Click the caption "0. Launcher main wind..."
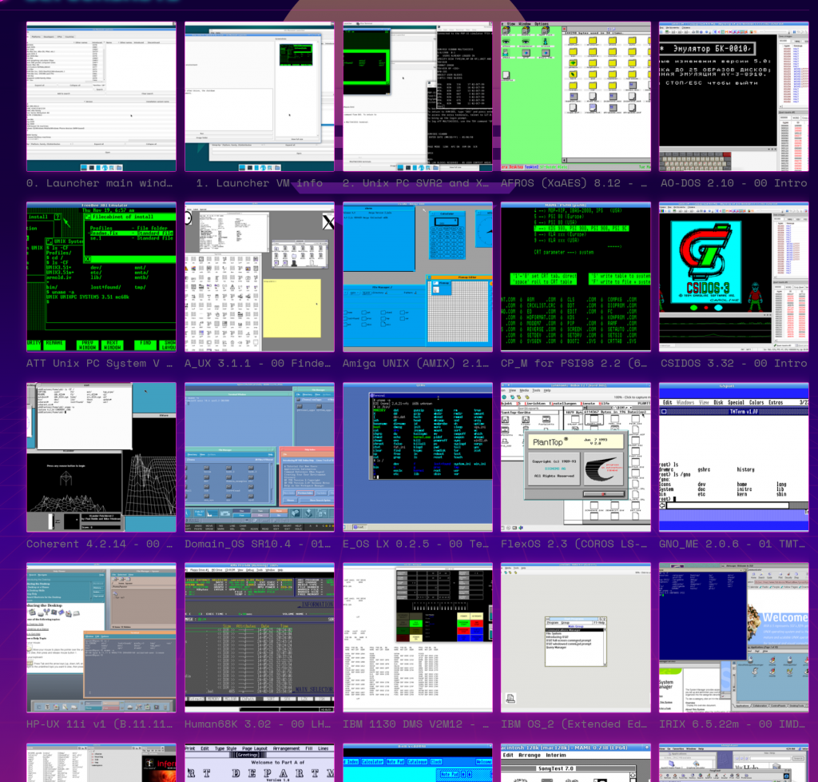This screenshot has width=818, height=782. click(100, 183)
